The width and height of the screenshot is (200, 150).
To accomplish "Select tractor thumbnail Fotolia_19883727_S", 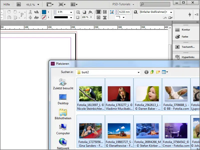I will pyautogui.click(x=119, y=131).
